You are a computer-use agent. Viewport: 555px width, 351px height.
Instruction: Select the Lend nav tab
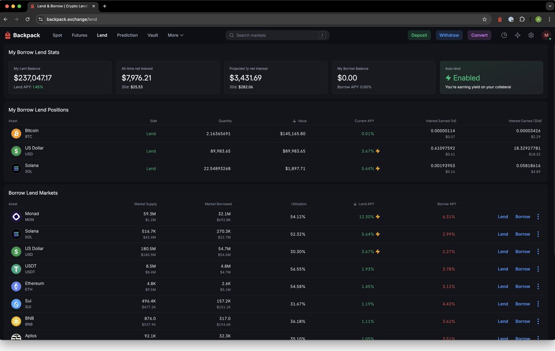pyautogui.click(x=102, y=35)
